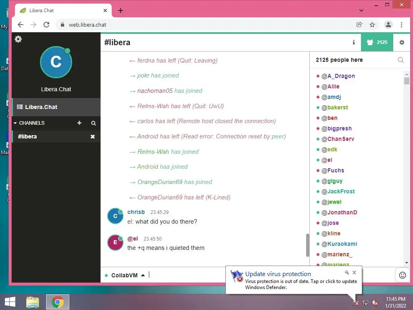Search channels with magnifier icon
This screenshot has height=310, width=413.
point(94,123)
